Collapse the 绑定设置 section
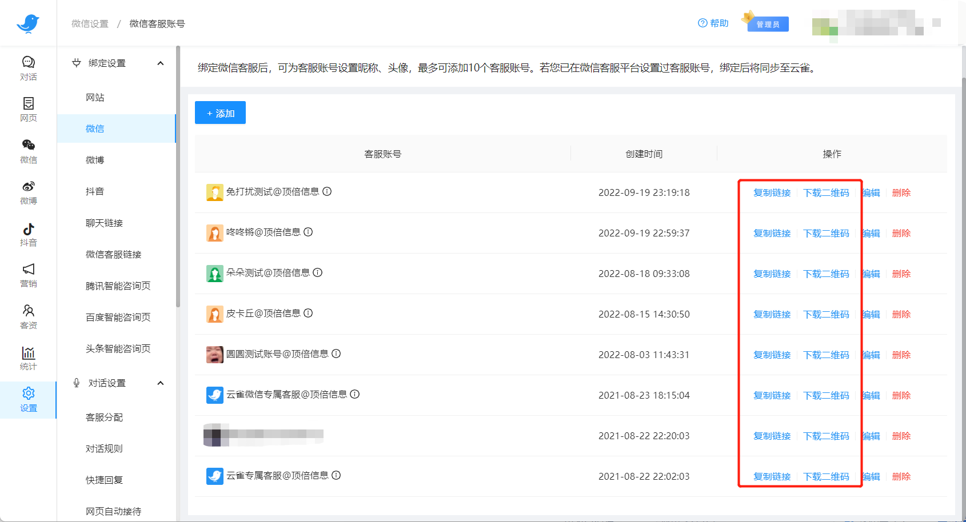966x522 pixels. click(x=161, y=63)
